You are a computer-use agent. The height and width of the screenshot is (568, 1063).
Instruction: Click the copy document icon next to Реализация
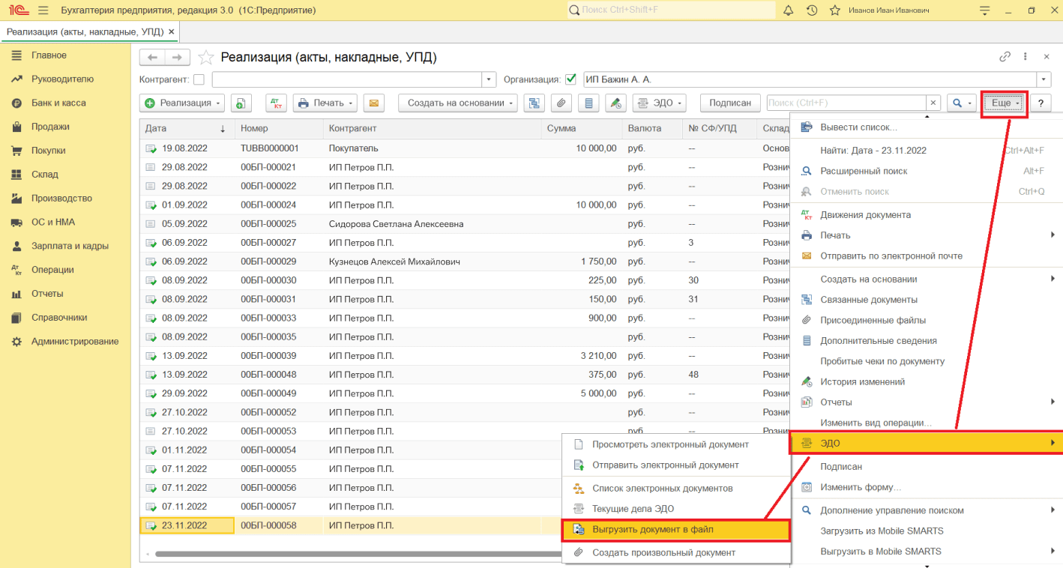241,103
